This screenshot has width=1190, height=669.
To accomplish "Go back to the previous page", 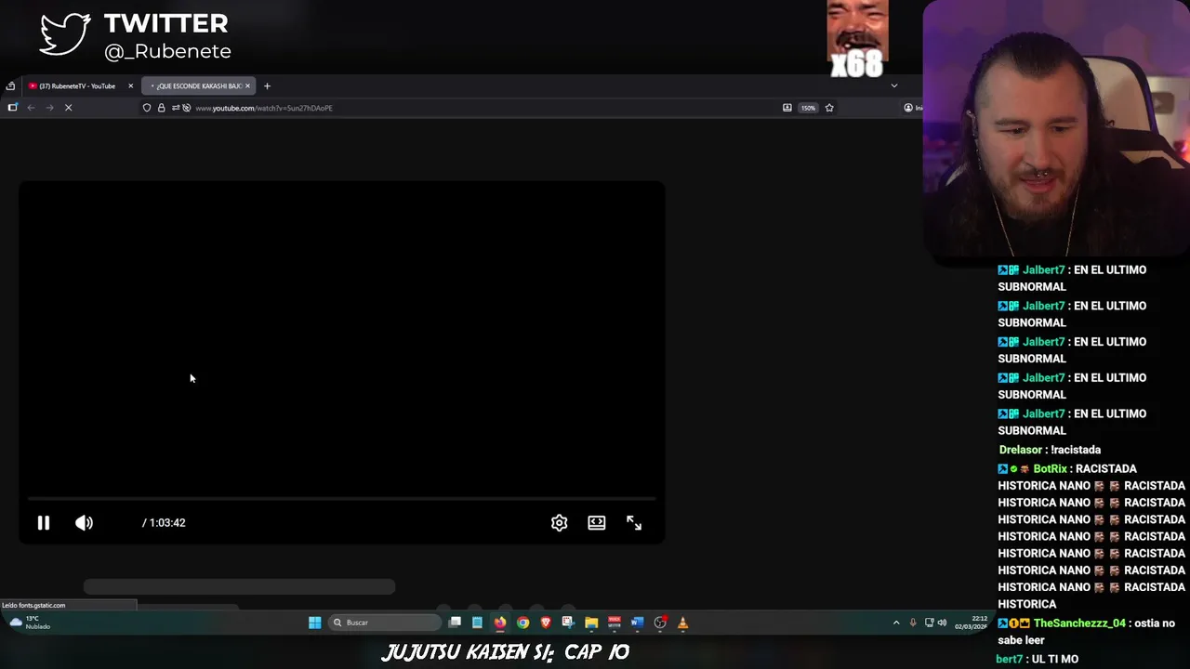I will [x=31, y=108].
